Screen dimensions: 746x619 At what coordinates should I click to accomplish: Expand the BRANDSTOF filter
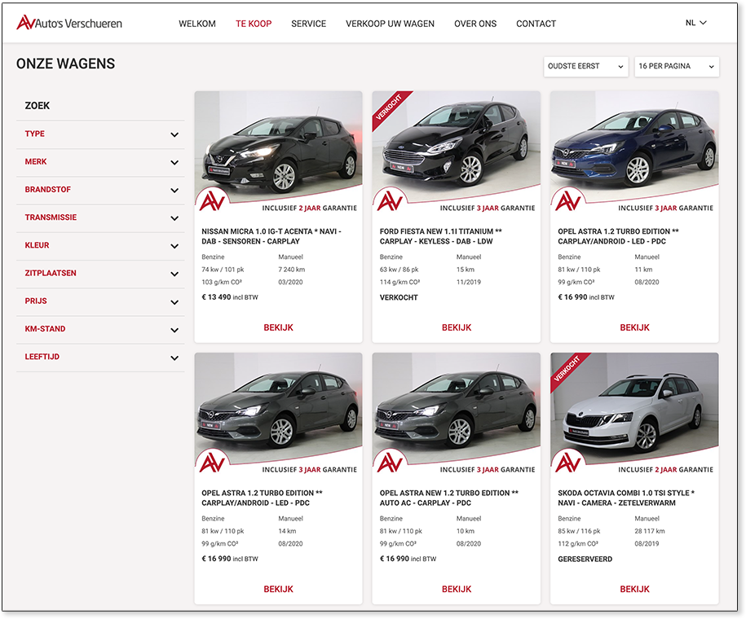pos(100,190)
